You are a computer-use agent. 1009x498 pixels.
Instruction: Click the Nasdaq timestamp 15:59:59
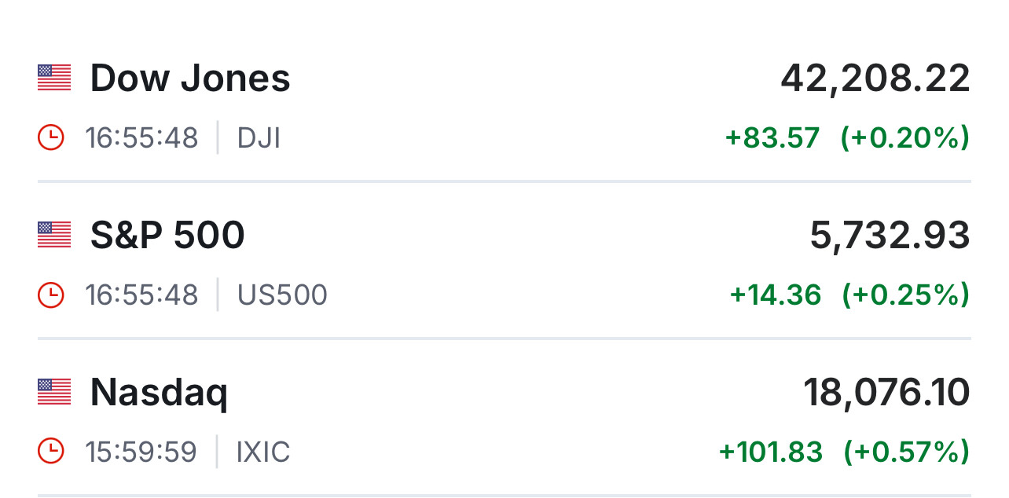pos(141,452)
